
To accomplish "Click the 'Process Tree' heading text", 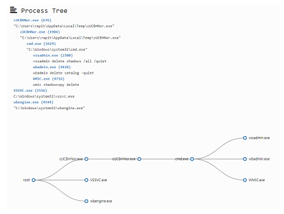I will (x=44, y=11).
